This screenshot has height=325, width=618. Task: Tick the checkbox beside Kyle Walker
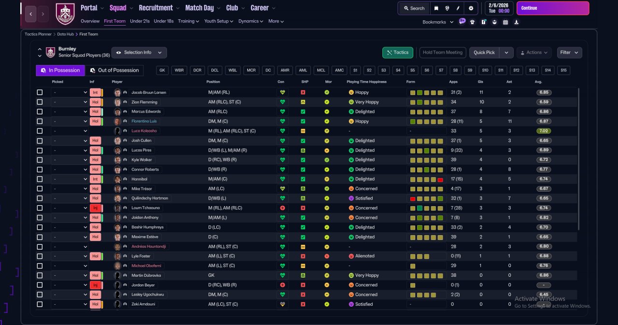40,160
